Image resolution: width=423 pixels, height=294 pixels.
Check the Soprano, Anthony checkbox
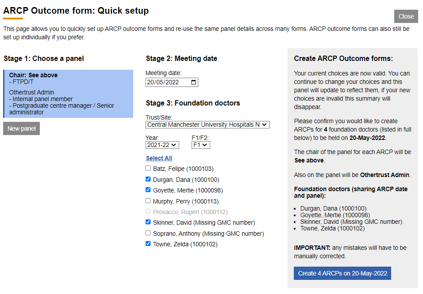[148, 233]
